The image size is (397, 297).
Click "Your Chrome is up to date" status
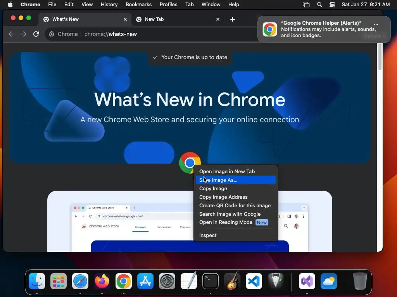pos(190,57)
